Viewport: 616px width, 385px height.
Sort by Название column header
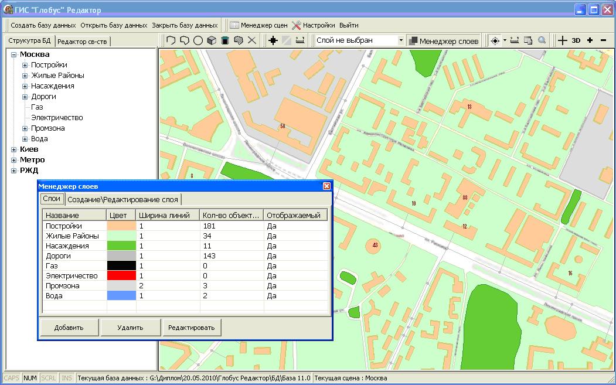tap(74, 215)
